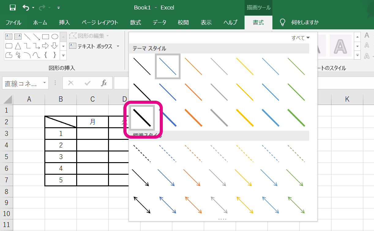This screenshot has height=231, width=374.
Task: Open the テキスト ボックス dropdown arrow
Action: coord(118,46)
